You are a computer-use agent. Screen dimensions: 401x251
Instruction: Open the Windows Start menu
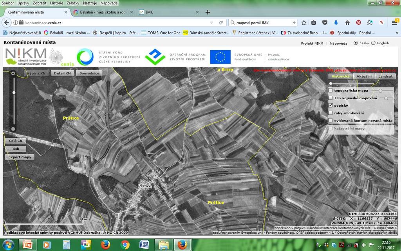pos(9,245)
